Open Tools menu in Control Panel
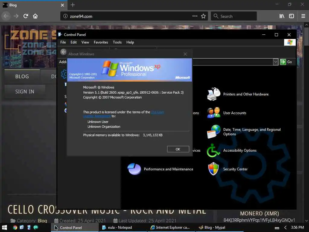The height and width of the screenshot is (232, 309). click(117, 42)
